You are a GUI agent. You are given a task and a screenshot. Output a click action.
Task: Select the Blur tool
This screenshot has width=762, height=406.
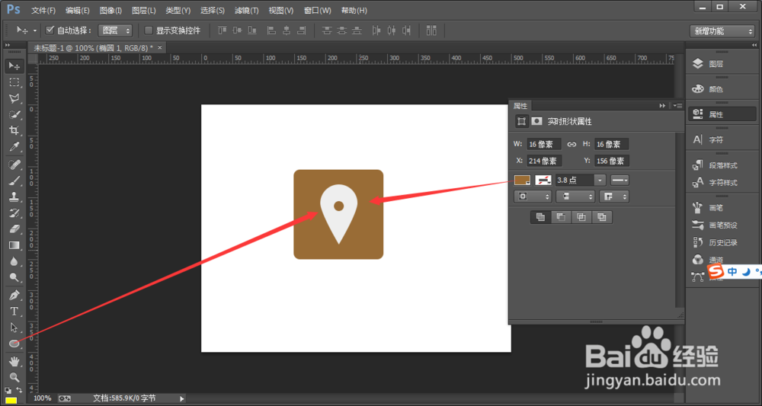pos(14,262)
